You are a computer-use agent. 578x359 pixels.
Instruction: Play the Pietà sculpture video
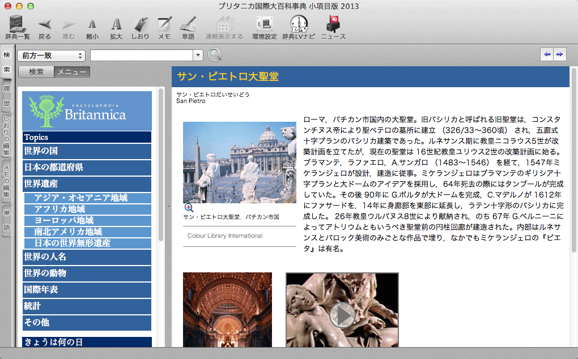(x=342, y=315)
